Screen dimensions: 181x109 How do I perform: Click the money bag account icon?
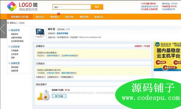(x=44, y=95)
